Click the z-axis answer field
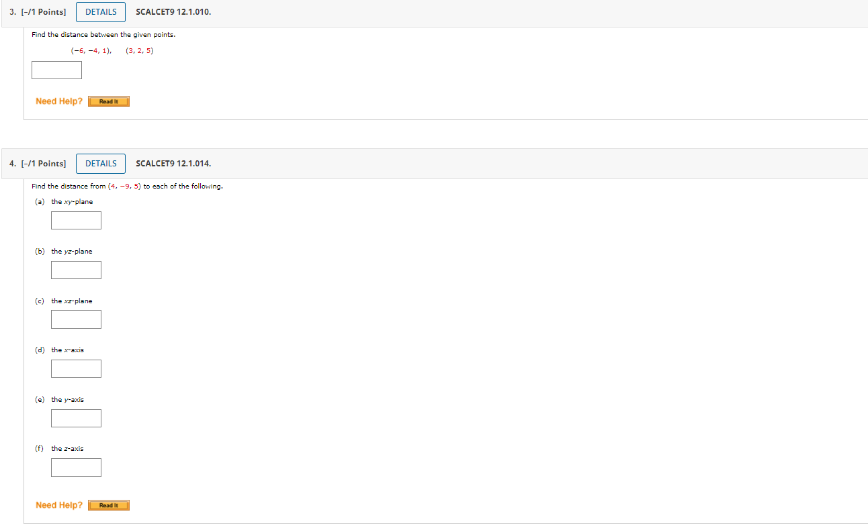The width and height of the screenshot is (868, 528). click(x=77, y=468)
